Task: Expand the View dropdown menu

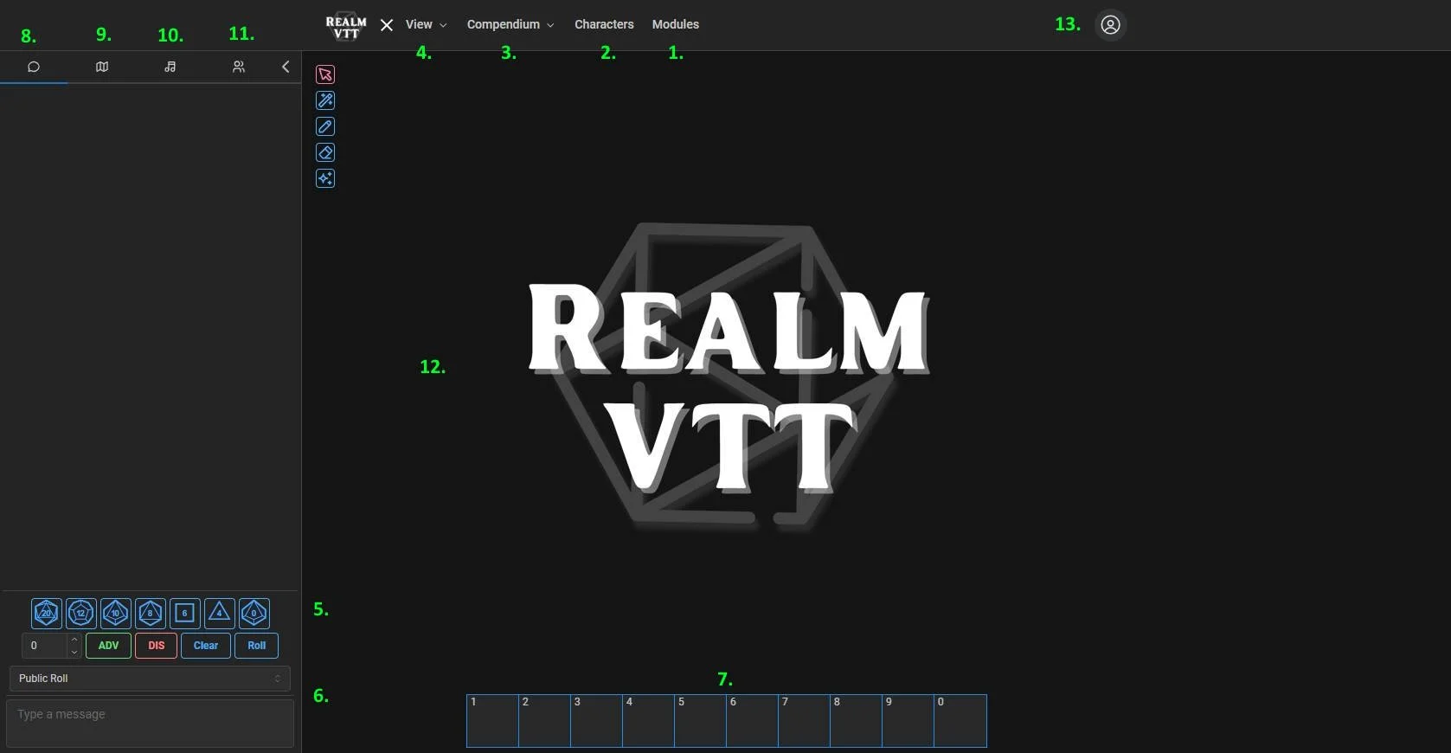Action: (x=426, y=25)
